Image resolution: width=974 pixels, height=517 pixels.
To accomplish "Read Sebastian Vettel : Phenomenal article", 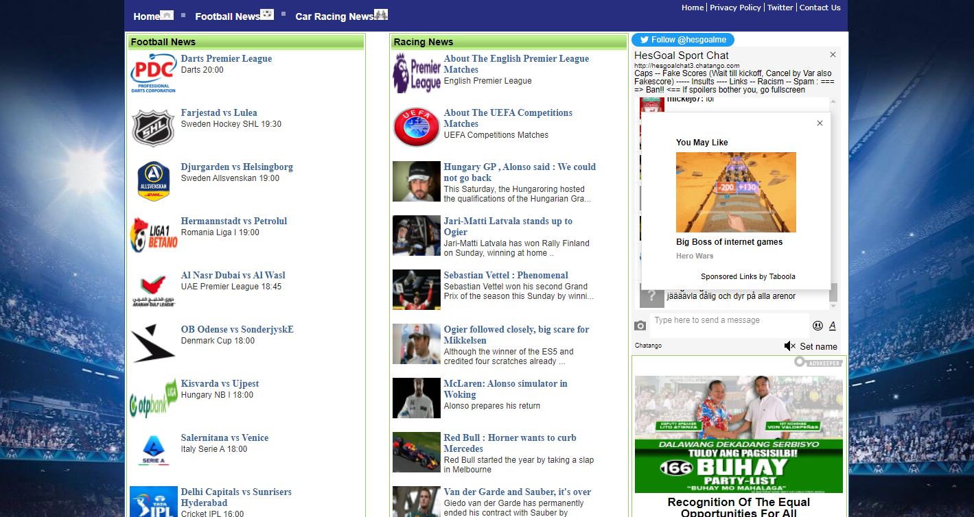I will 506,276.
